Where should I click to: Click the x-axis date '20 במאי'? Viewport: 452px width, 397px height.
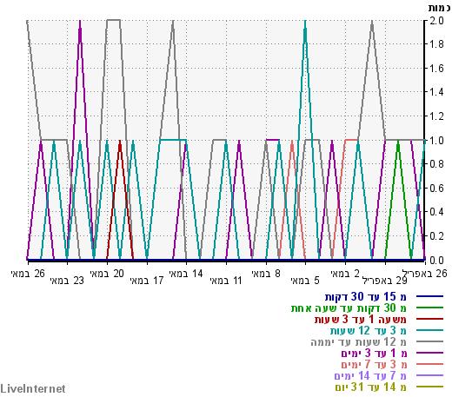coord(107,274)
